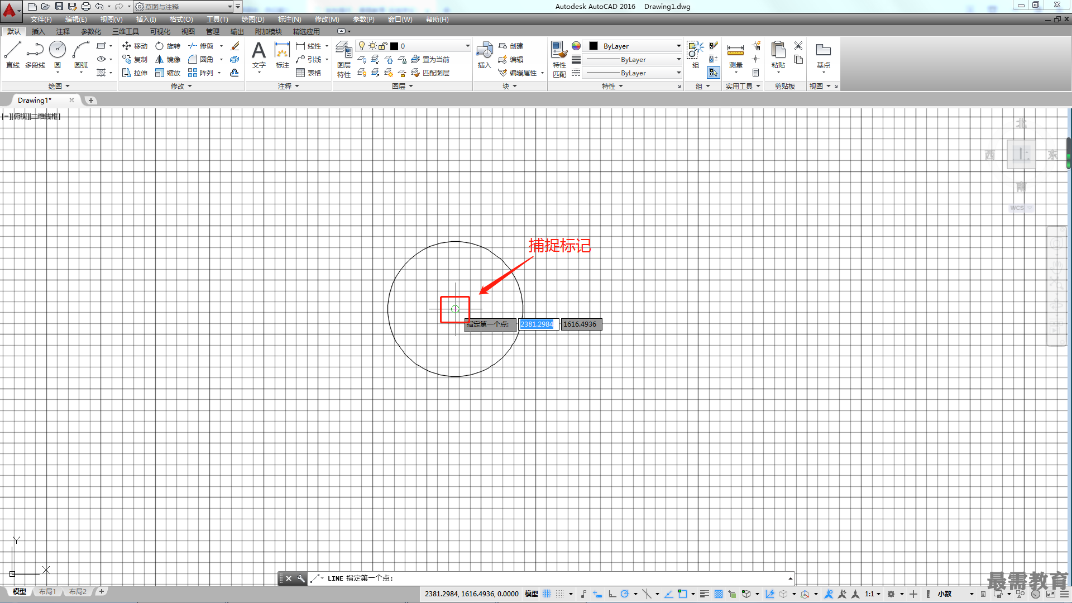Image resolution: width=1072 pixels, height=603 pixels.
Task: Select the 直线 (Line) draw tool
Action: tap(12, 55)
